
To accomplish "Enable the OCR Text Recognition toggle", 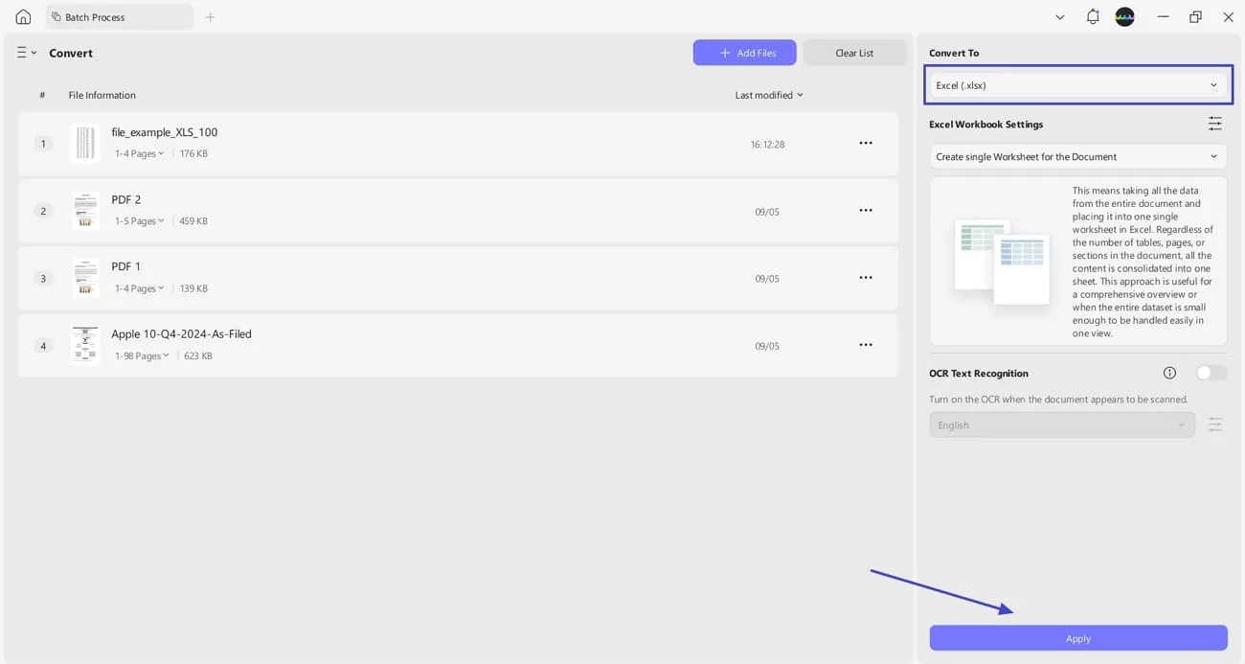I will click(x=1211, y=373).
